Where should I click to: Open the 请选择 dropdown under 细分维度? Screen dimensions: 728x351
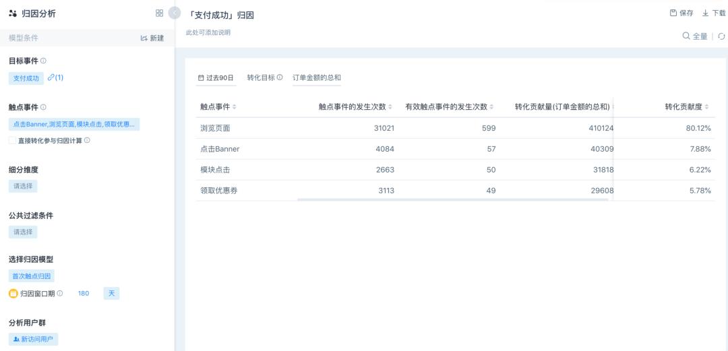[23, 186]
